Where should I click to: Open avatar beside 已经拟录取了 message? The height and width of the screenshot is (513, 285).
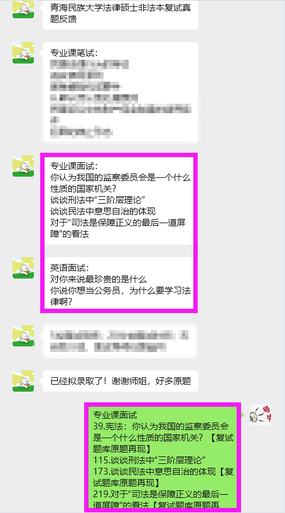click(x=23, y=381)
